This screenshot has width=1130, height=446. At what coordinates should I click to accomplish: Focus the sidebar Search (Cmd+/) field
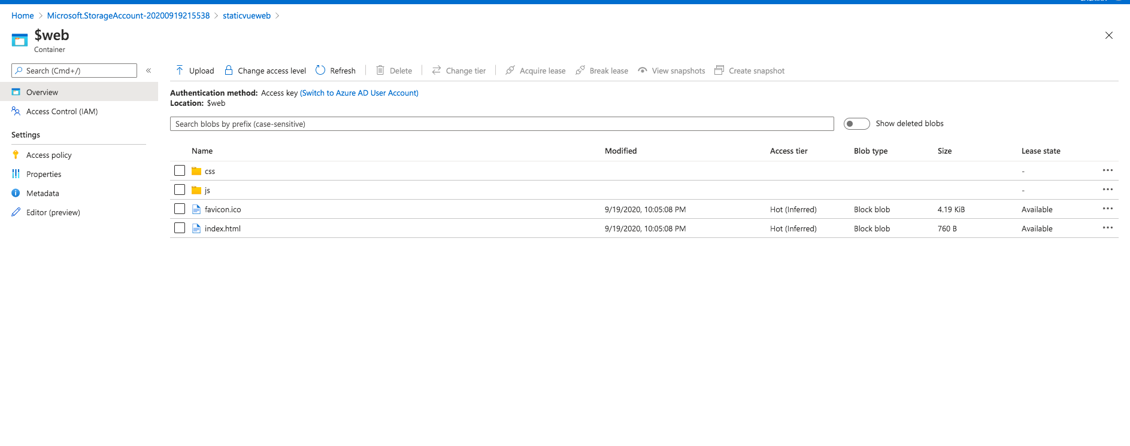[74, 71]
